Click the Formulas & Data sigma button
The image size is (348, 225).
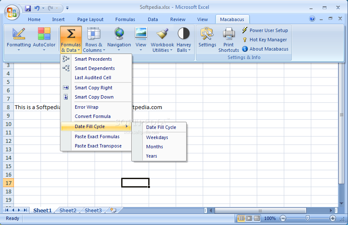71,40
